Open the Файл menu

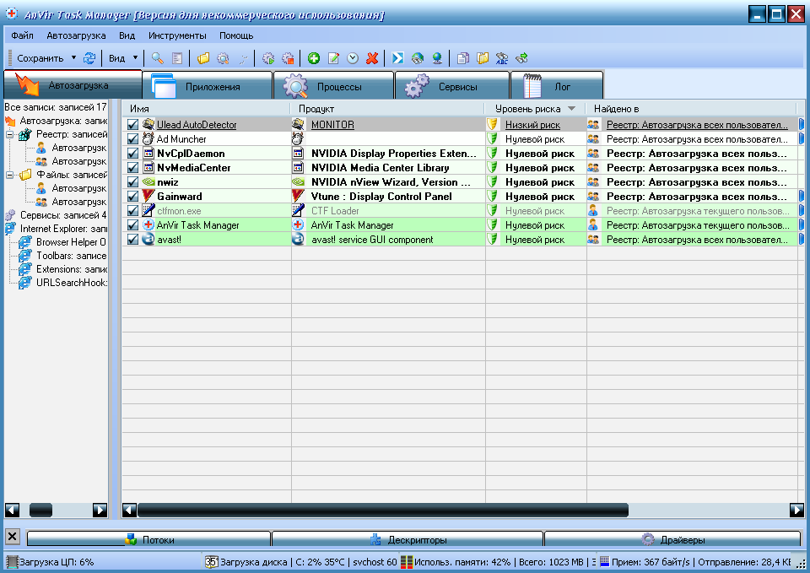click(22, 35)
